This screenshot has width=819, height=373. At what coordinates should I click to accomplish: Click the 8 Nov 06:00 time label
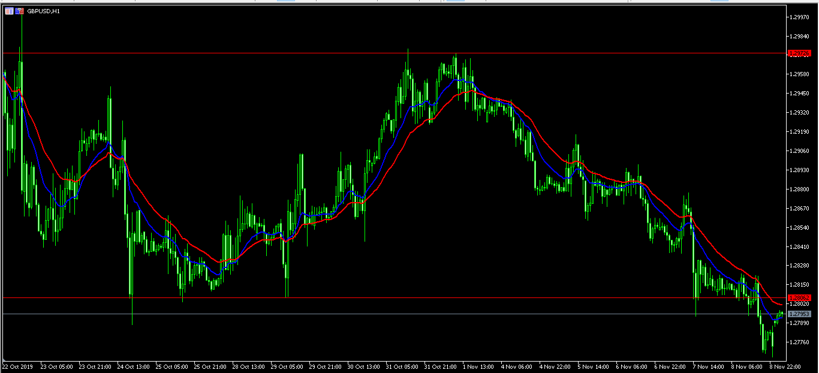click(747, 366)
